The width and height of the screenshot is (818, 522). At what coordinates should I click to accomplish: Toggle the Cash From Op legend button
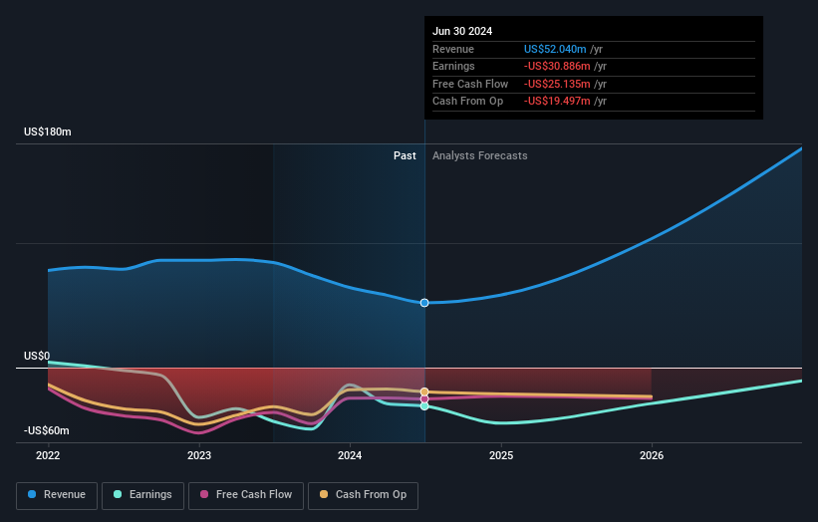tap(363, 495)
